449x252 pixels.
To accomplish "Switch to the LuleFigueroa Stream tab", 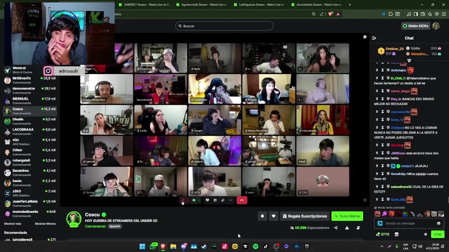I will point(259,5).
